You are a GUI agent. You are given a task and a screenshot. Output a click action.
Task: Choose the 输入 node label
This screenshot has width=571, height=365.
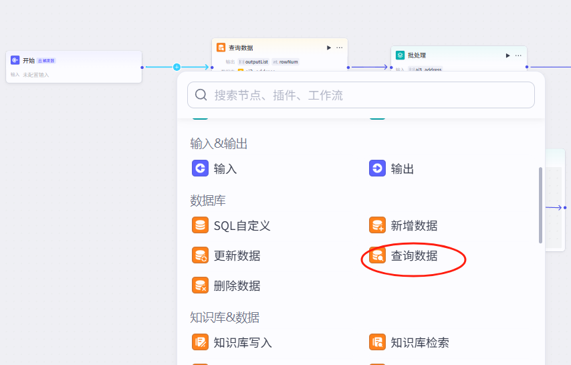225,169
